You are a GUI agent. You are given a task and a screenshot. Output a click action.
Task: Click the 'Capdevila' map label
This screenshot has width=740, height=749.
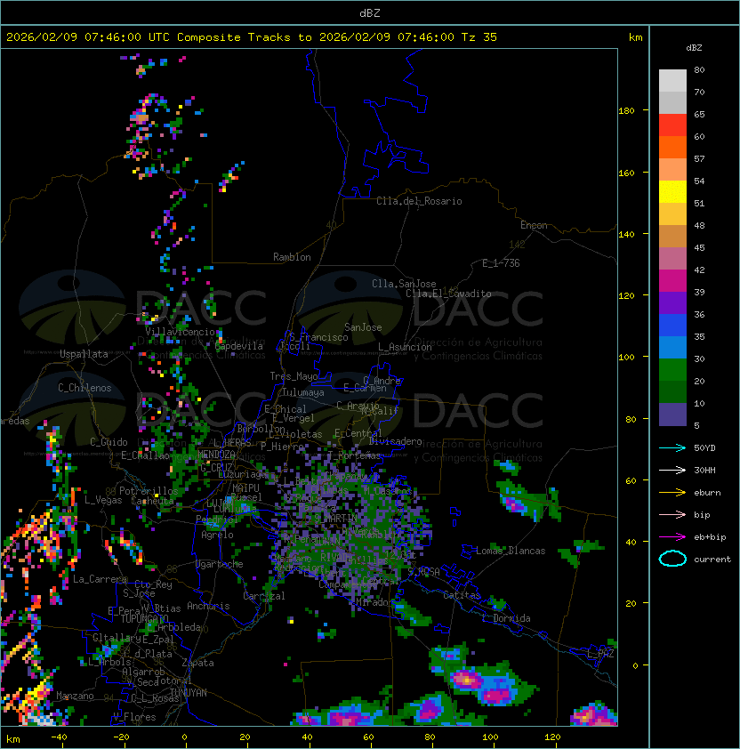coord(238,346)
